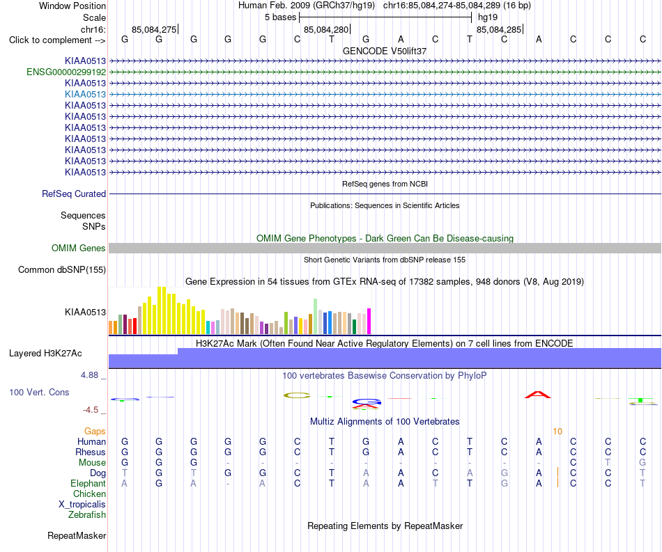
Task: Select the light-blue highlighted KIAA0513 transcript label
Action: [x=85, y=94]
